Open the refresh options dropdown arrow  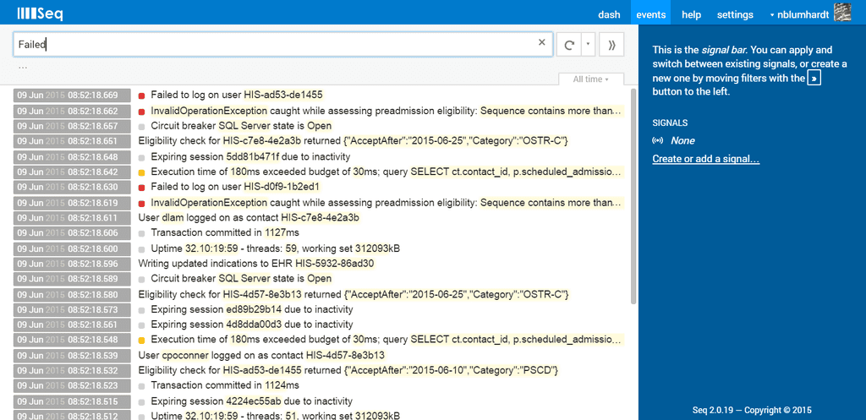589,45
